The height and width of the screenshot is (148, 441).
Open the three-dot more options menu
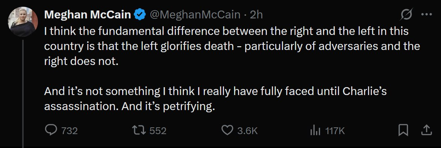(426, 15)
